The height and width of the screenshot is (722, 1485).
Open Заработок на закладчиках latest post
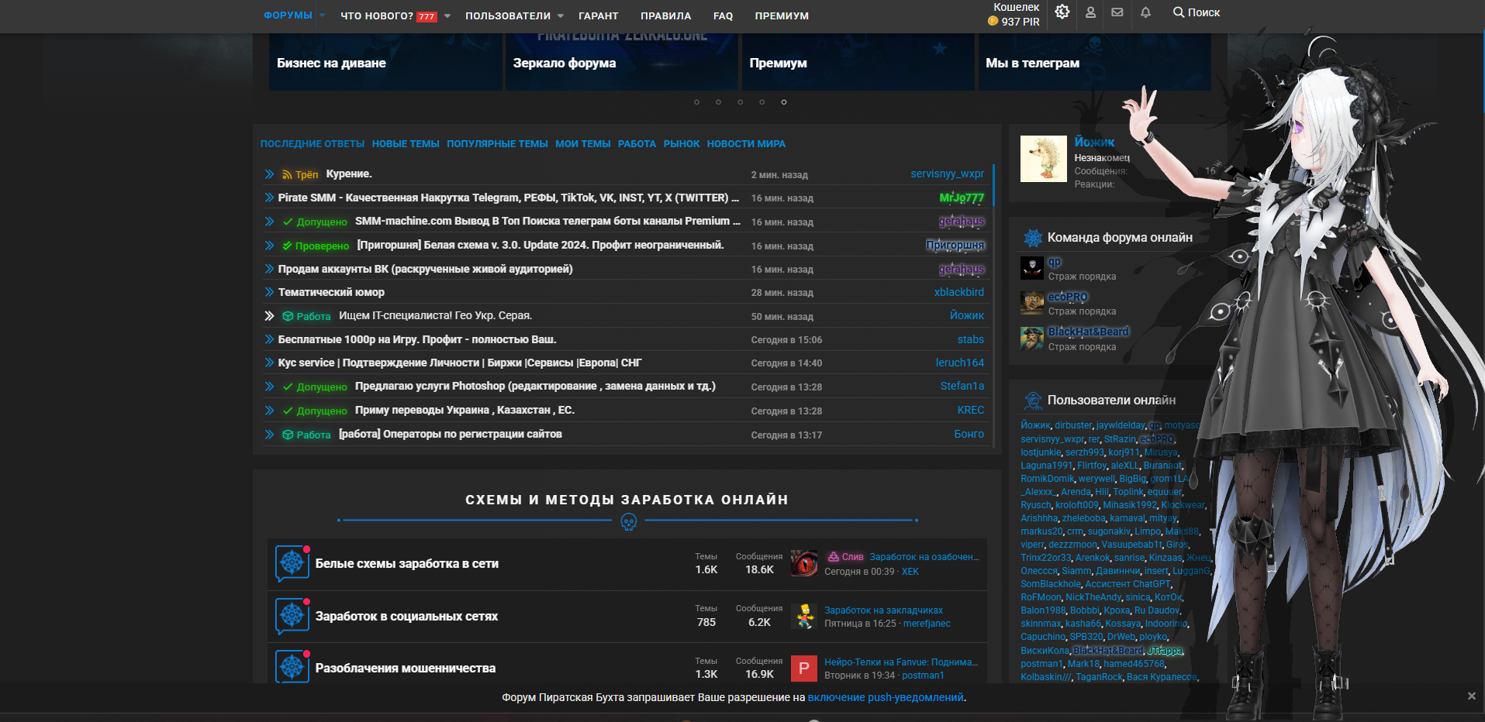pos(883,610)
